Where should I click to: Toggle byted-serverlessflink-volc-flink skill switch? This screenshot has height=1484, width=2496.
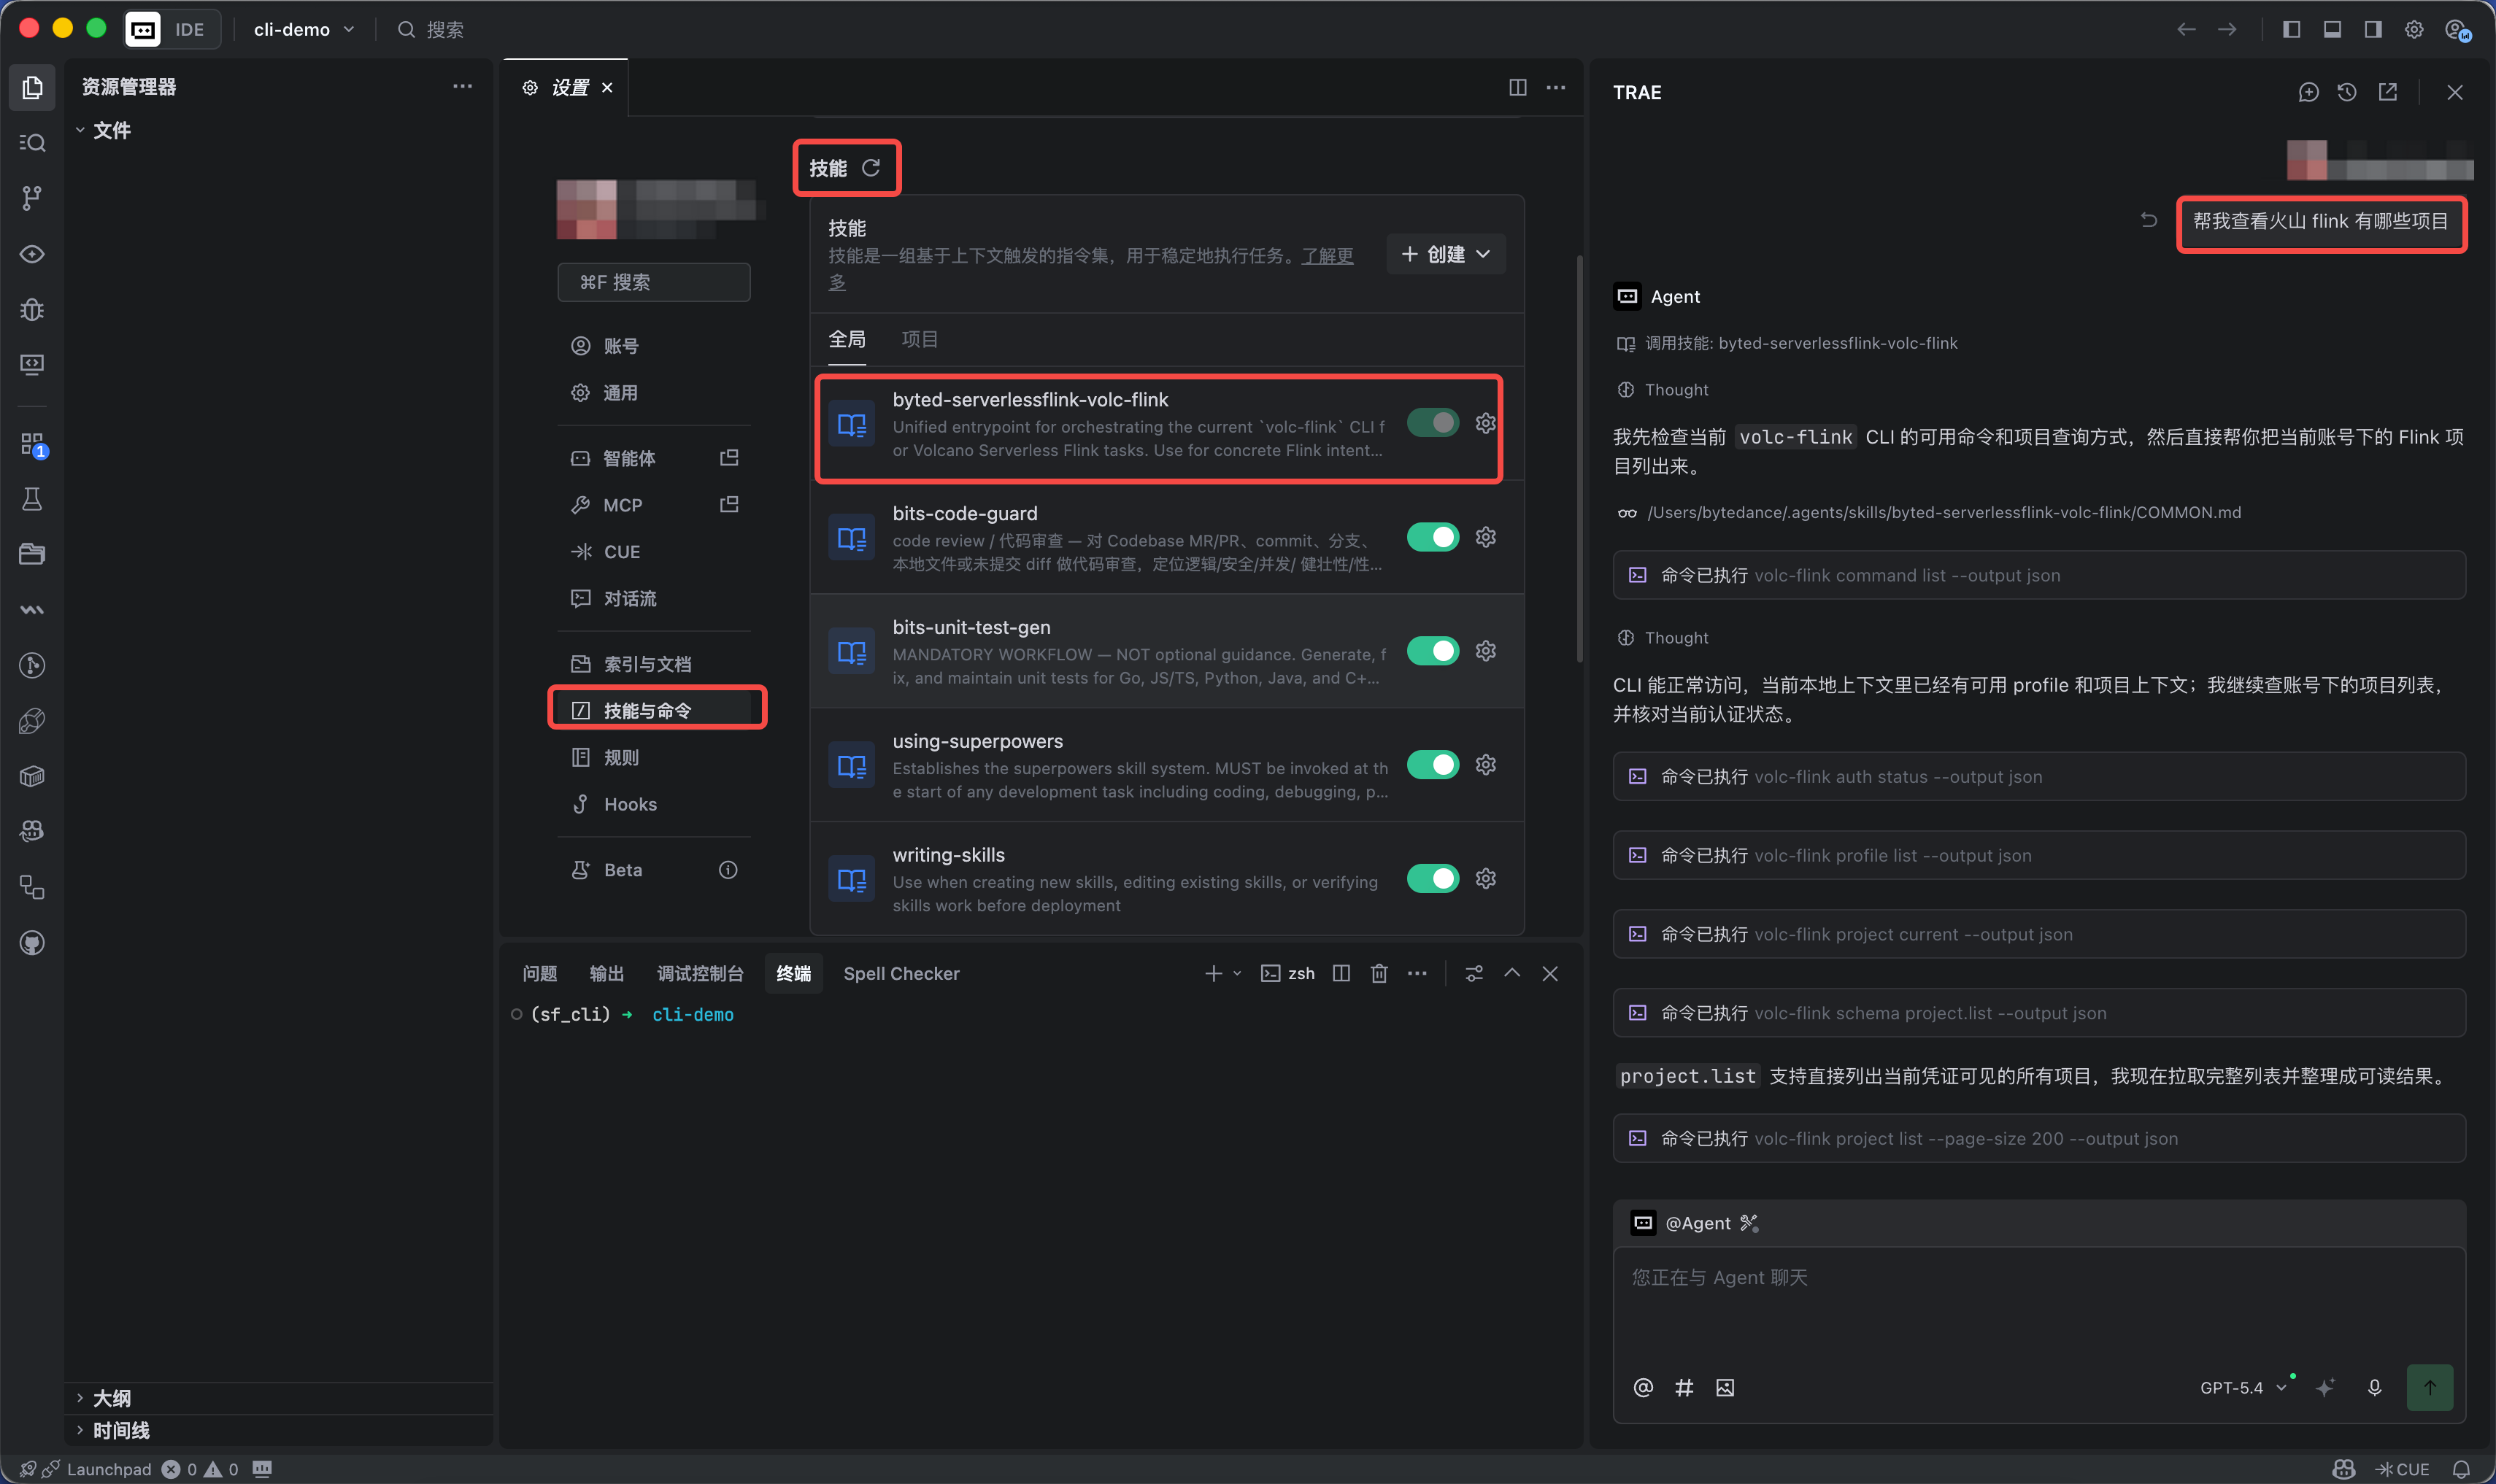(1433, 423)
